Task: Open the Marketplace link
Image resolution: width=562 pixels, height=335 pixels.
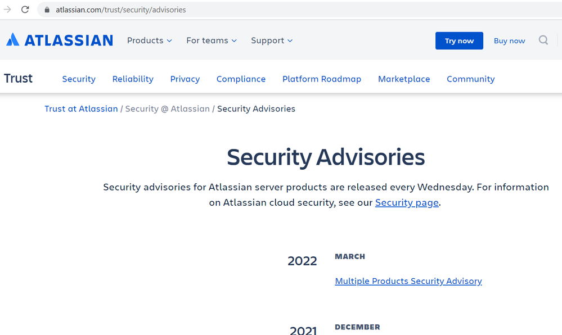Action: click(x=404, y=79)
